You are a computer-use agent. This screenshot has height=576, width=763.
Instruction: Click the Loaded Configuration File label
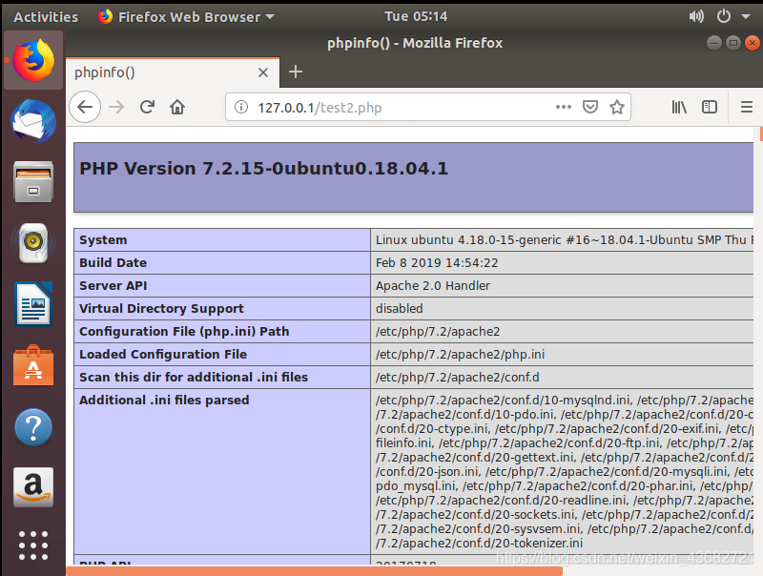(x=163, y=354)
